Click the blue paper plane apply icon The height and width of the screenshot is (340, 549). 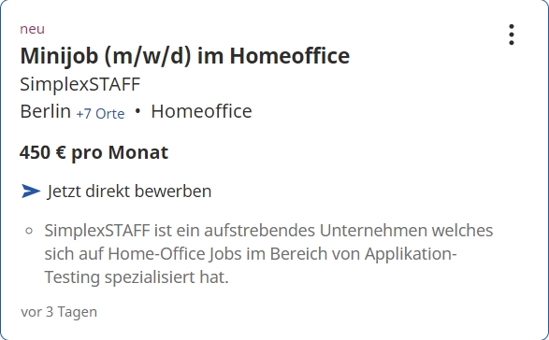tap(31, 191)
